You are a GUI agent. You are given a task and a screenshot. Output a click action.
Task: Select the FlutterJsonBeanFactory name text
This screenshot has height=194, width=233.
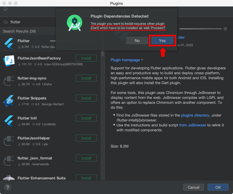click(39, 58)
